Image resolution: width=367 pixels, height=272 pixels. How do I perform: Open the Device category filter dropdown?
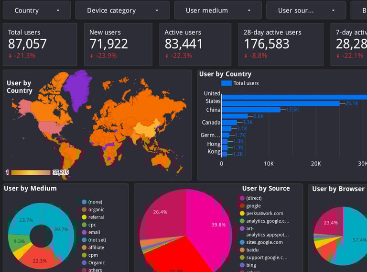[122, 11]
